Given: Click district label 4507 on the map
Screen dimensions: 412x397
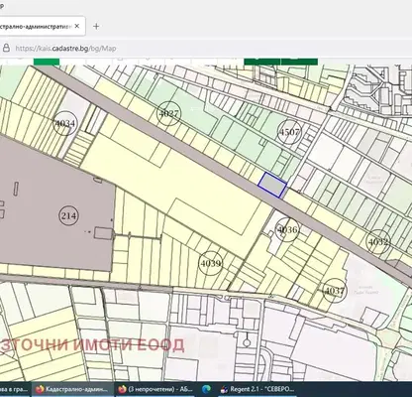Looking at the screenshot, I should [289, 132].
